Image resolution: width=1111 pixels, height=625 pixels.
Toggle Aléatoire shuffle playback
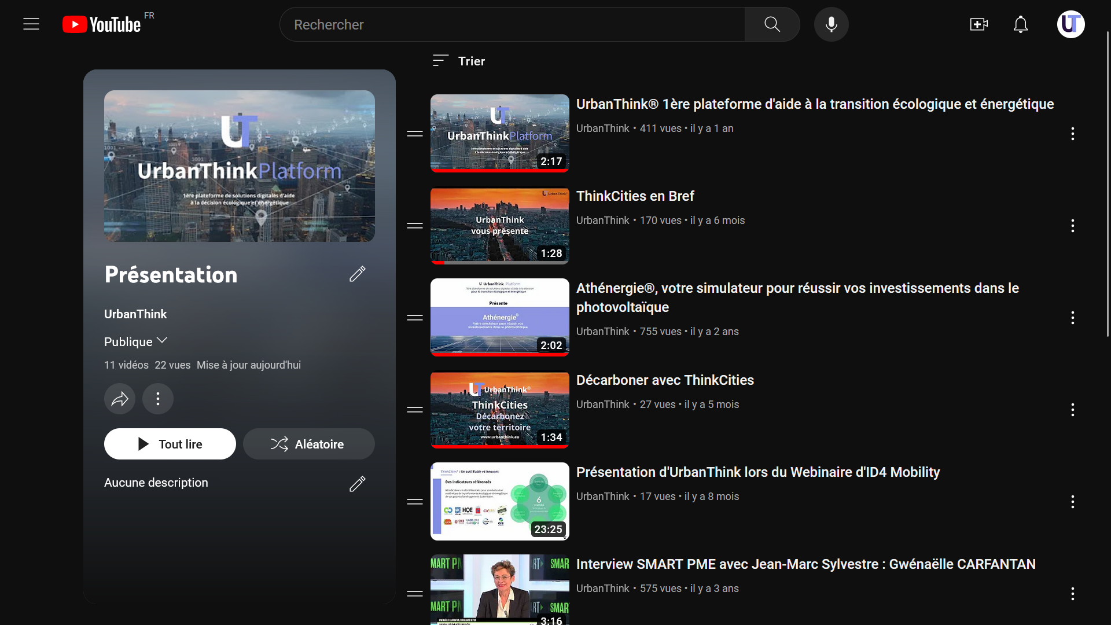point(308,444)
